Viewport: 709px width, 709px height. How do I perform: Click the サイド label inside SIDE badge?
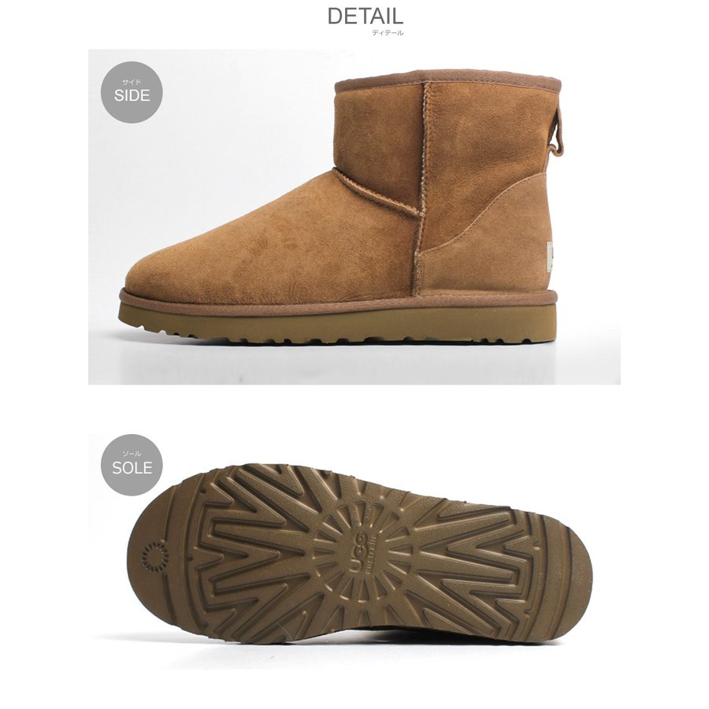point(132,82)
